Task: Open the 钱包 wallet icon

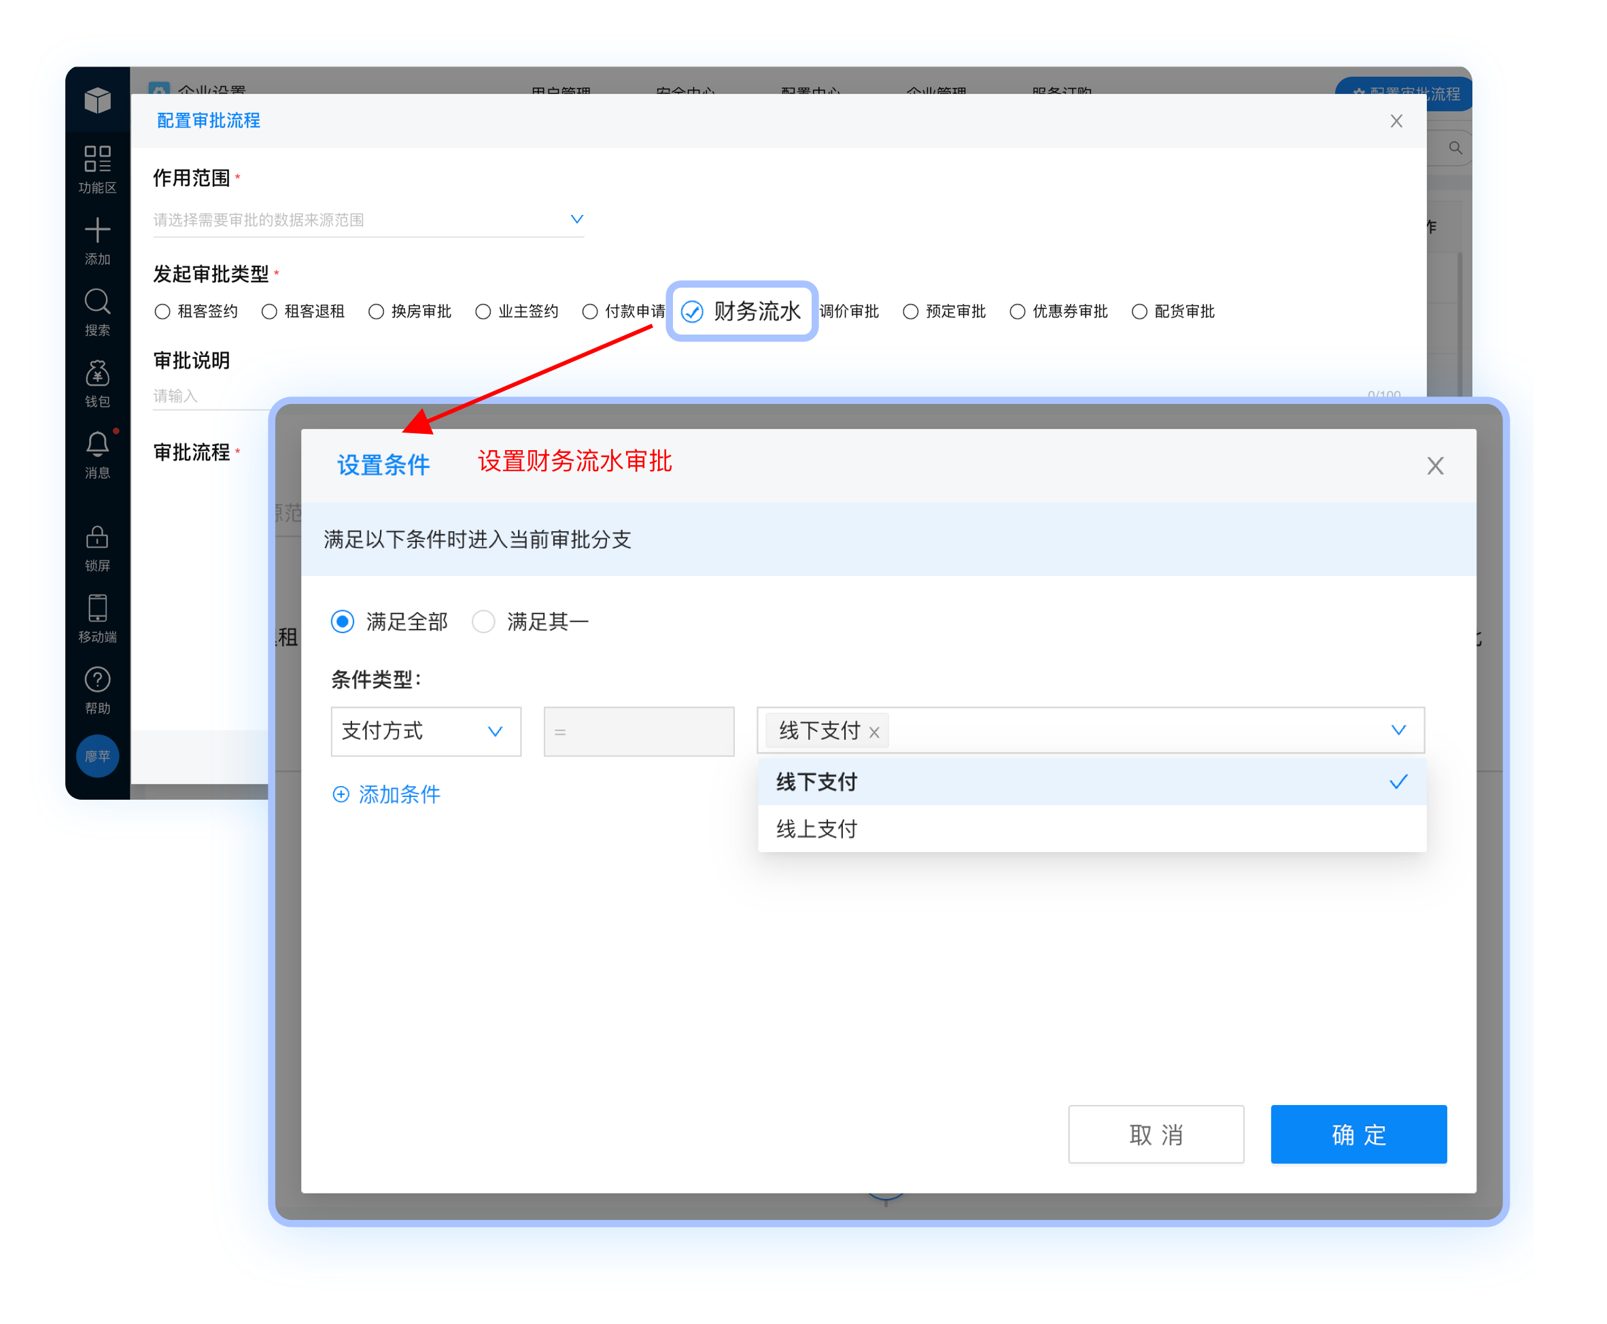Action: [x=97, y=373]
